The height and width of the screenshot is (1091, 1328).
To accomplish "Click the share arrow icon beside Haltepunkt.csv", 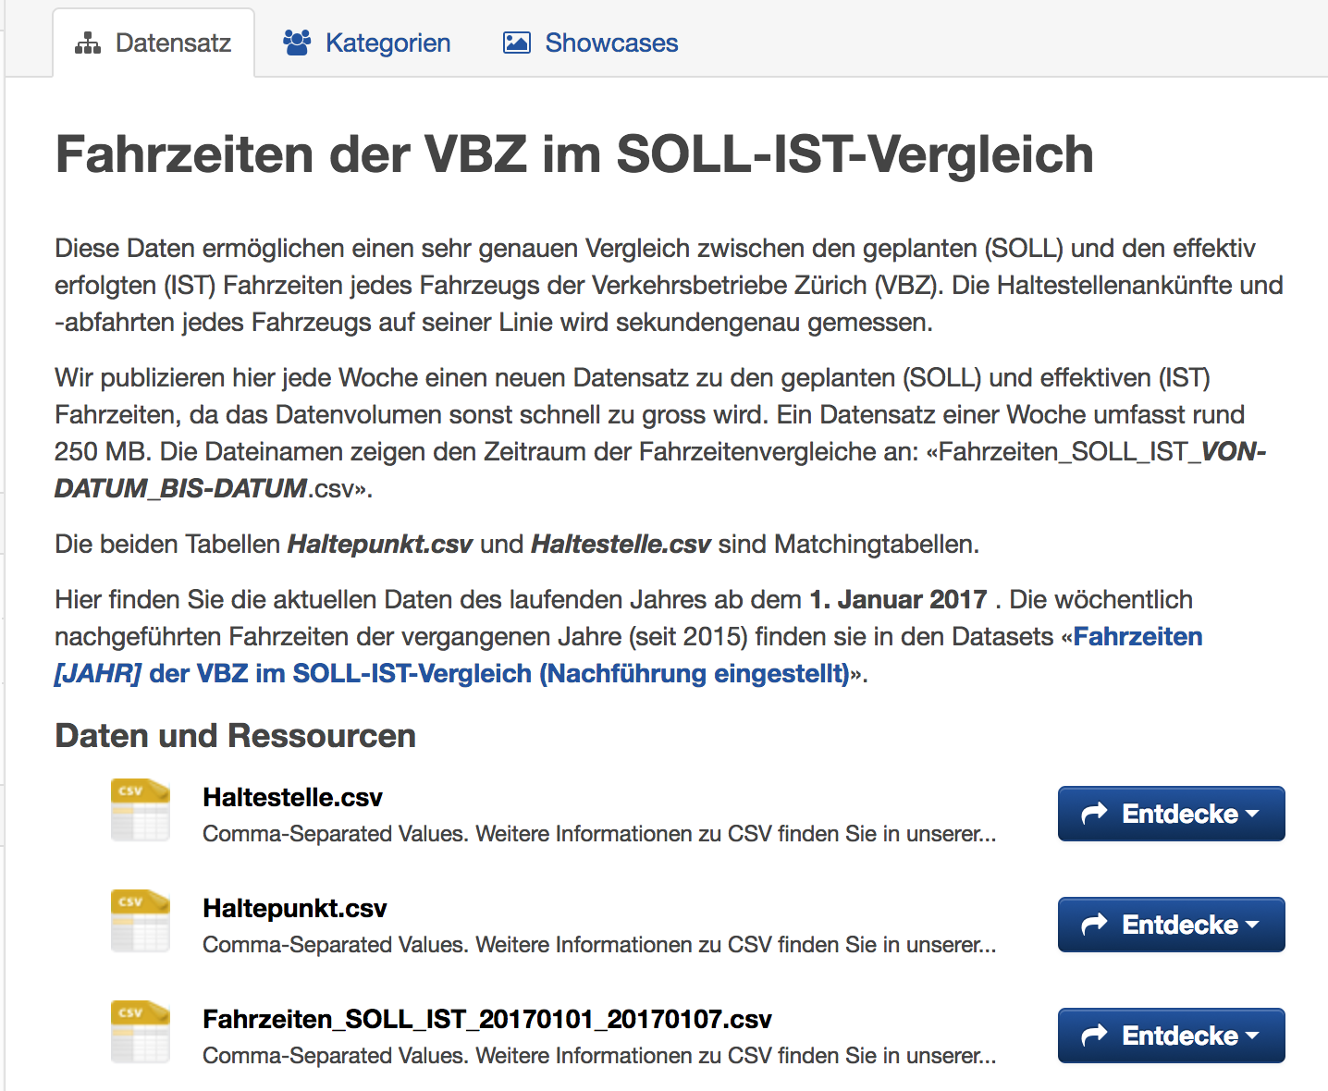I will 1095,925.
